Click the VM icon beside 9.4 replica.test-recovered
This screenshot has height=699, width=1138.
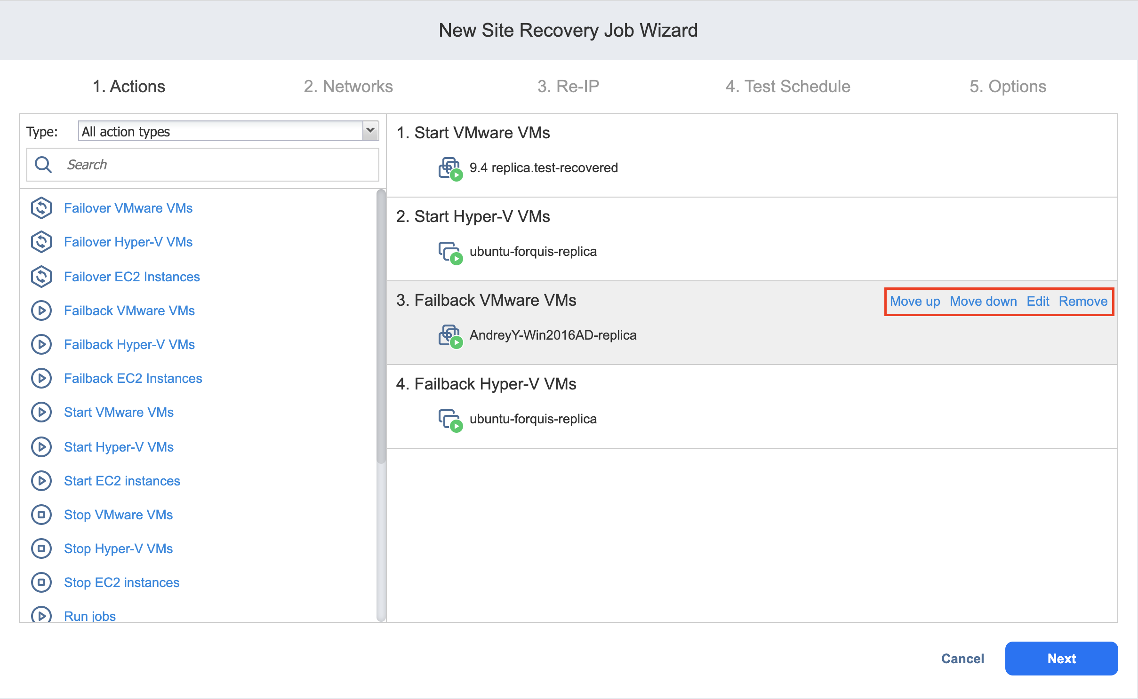tap(450, 167)
